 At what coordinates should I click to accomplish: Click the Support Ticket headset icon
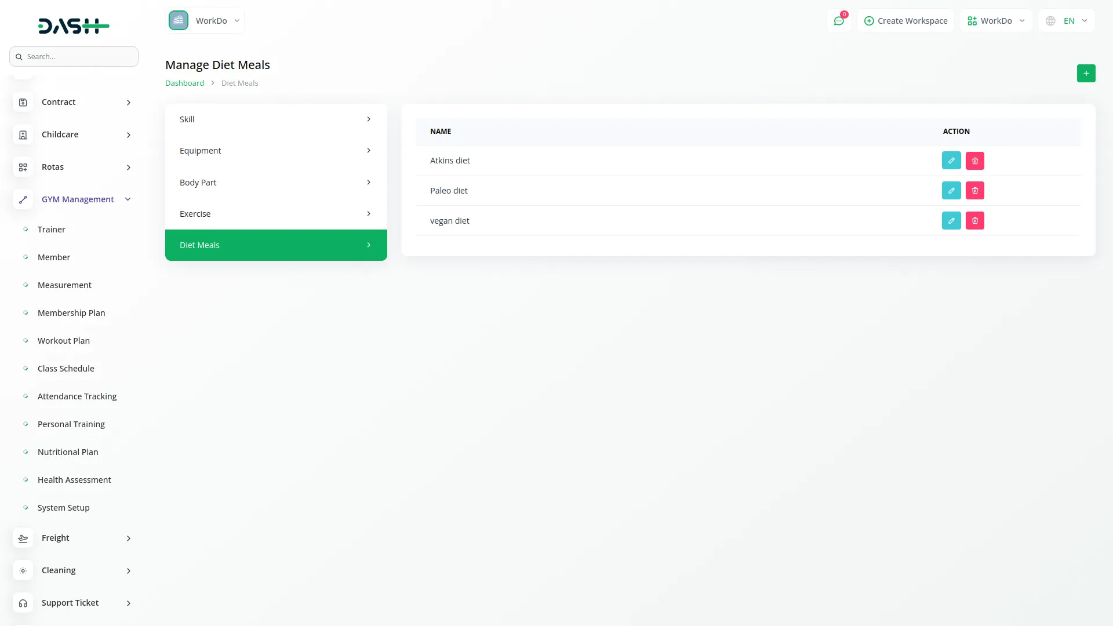point(23,603)
